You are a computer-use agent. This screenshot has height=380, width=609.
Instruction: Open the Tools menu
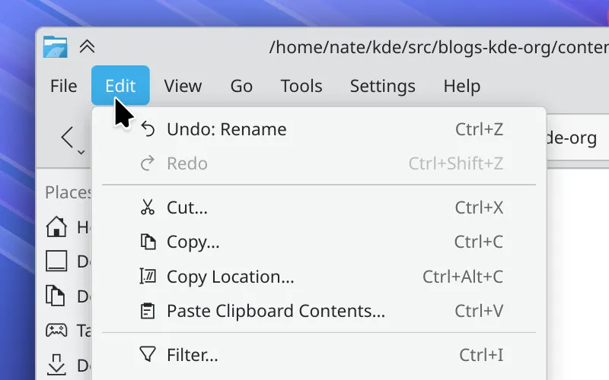[x=301, y=86]
